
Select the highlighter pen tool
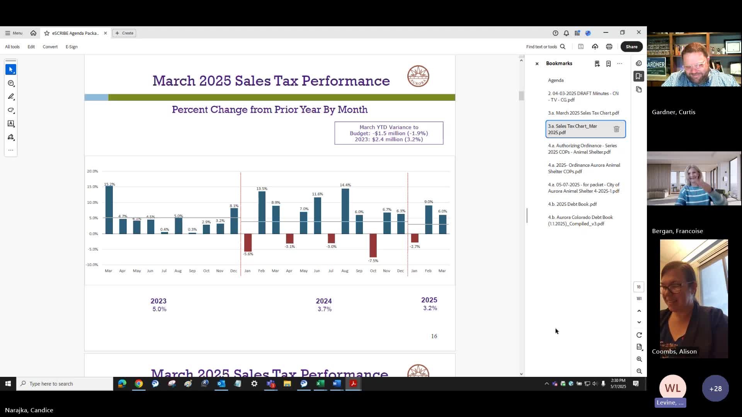pos(11,97)
